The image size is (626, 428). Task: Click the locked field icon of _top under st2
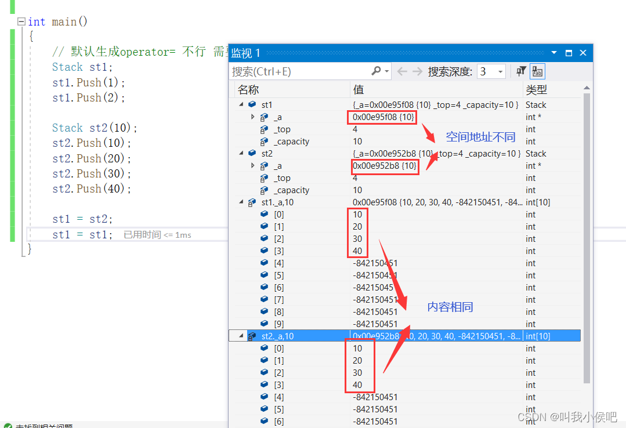[265, 178]
